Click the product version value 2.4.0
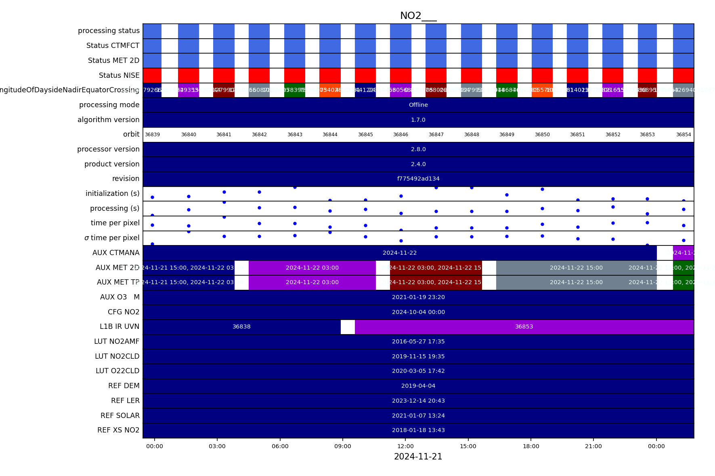The width and height of the screenshot is (715, 476). coord(418,164)
